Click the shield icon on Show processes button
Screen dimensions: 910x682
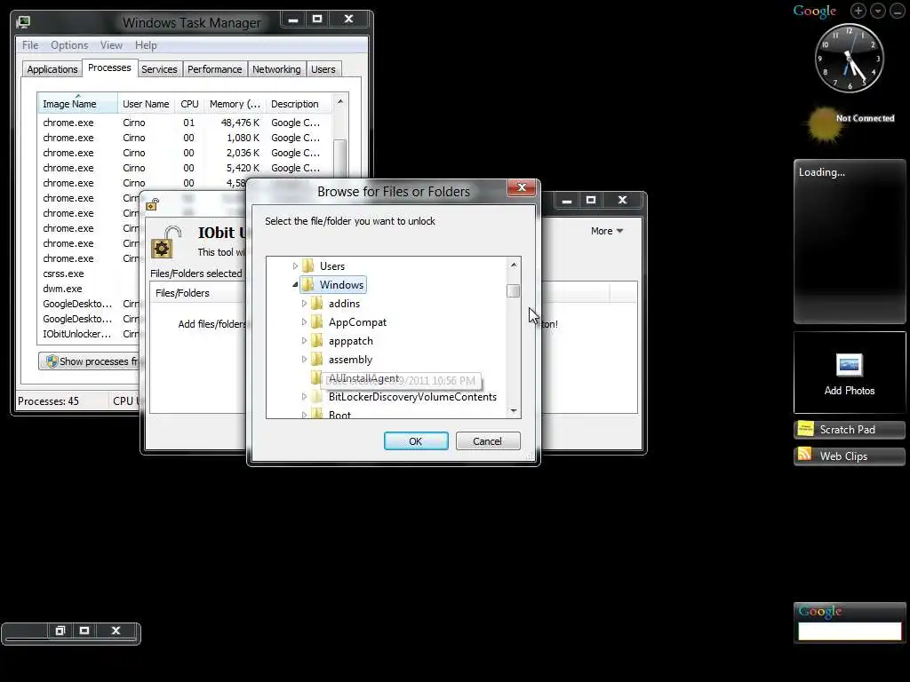pos(52,361)
